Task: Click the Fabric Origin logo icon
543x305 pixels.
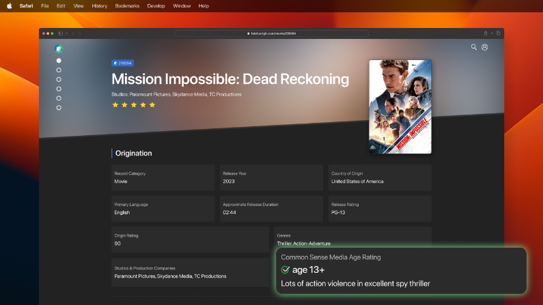Action: tap(59, 48)
